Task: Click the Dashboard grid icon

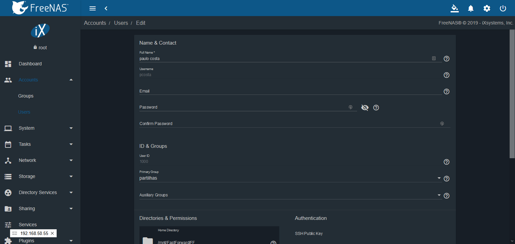Action: 8,64
